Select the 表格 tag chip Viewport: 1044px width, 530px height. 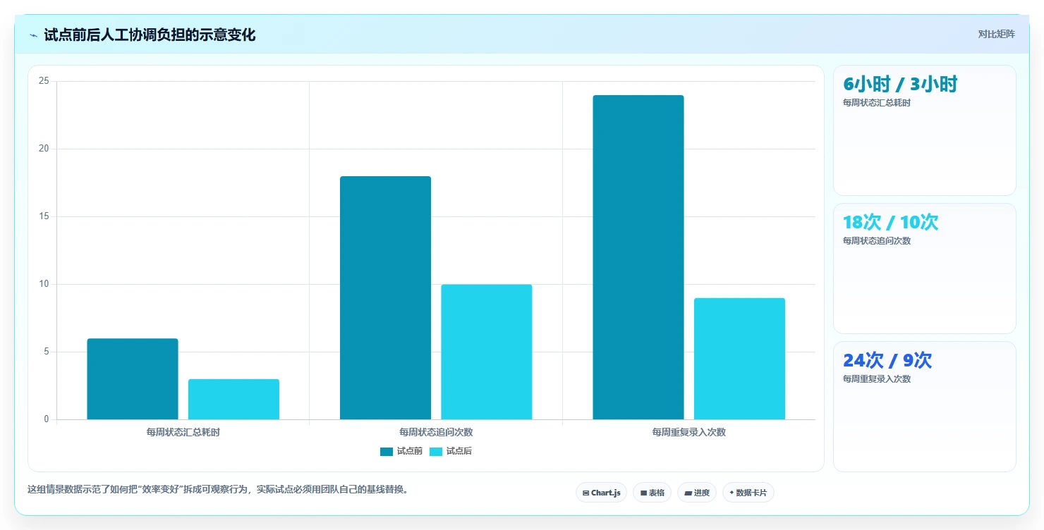(652, 493)
